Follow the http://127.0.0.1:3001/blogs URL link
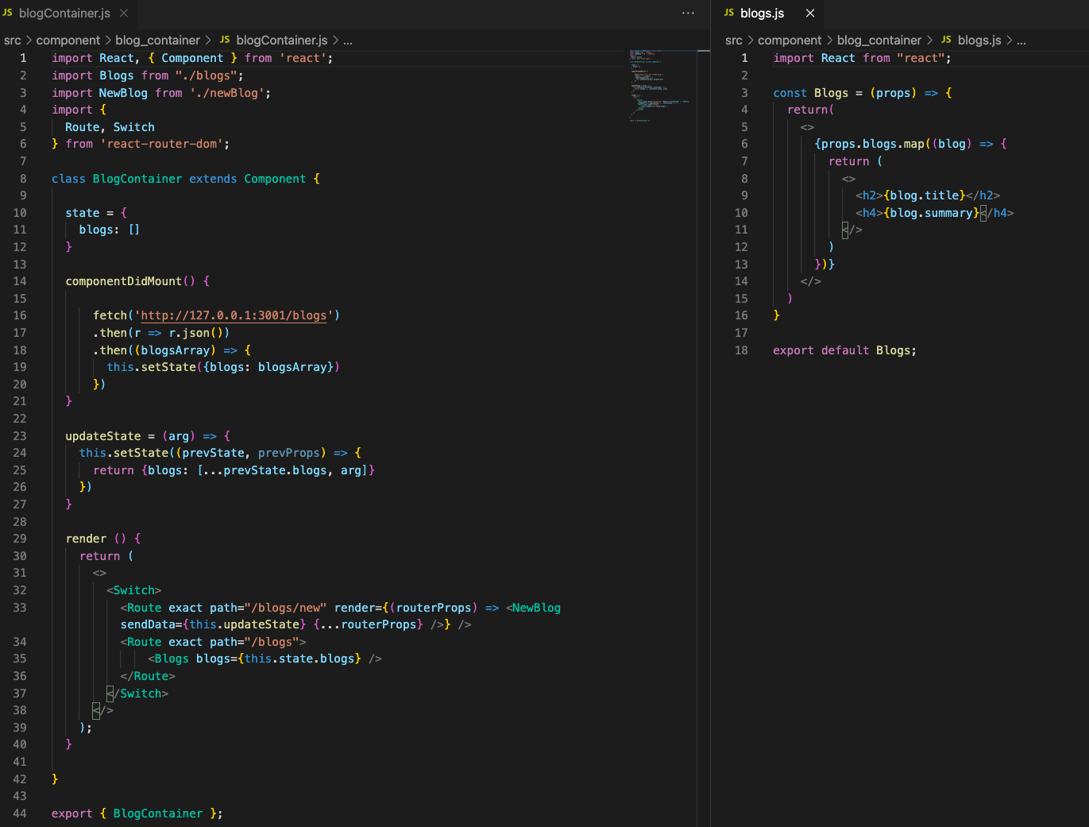This screenshot has height=827, width=1089. click(x=234, y=315)
